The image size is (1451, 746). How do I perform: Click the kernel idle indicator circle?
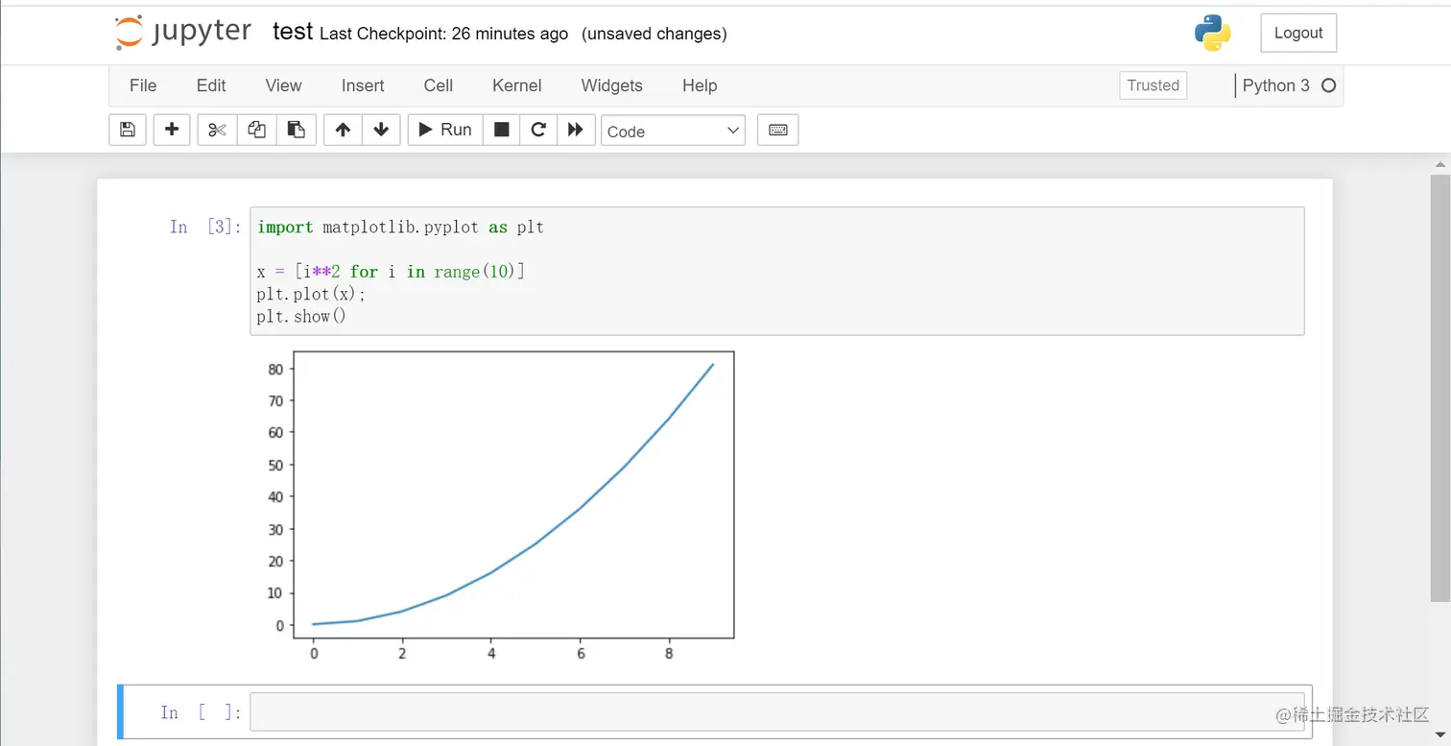1329,85
